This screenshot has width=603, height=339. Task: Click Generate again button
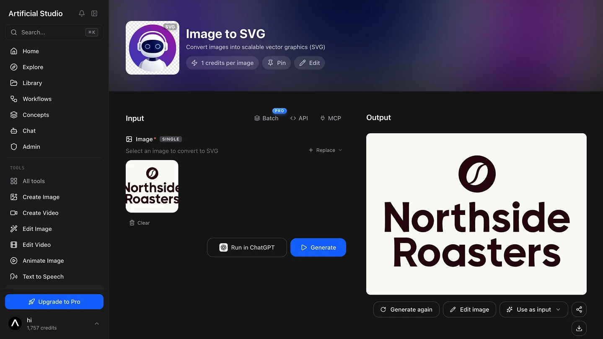pyautogui.click(x=406, y=309)
